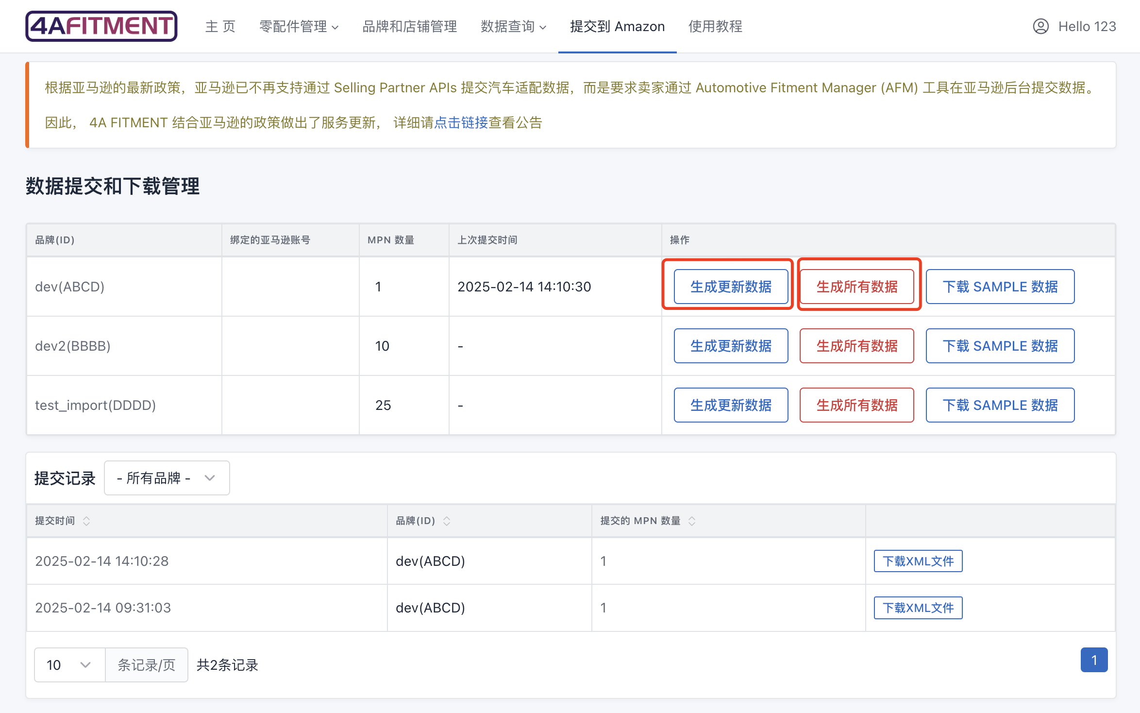This screenshot has height=713, width=1140.
Task: Sort records by 品牌(ID) column
Action: pos(447,521)
